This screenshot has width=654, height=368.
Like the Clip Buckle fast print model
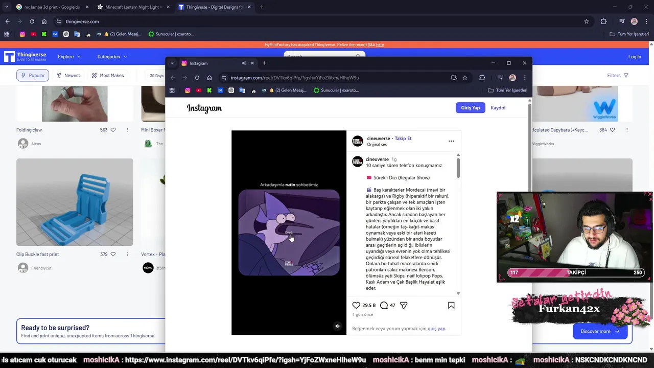coord(113,254)
